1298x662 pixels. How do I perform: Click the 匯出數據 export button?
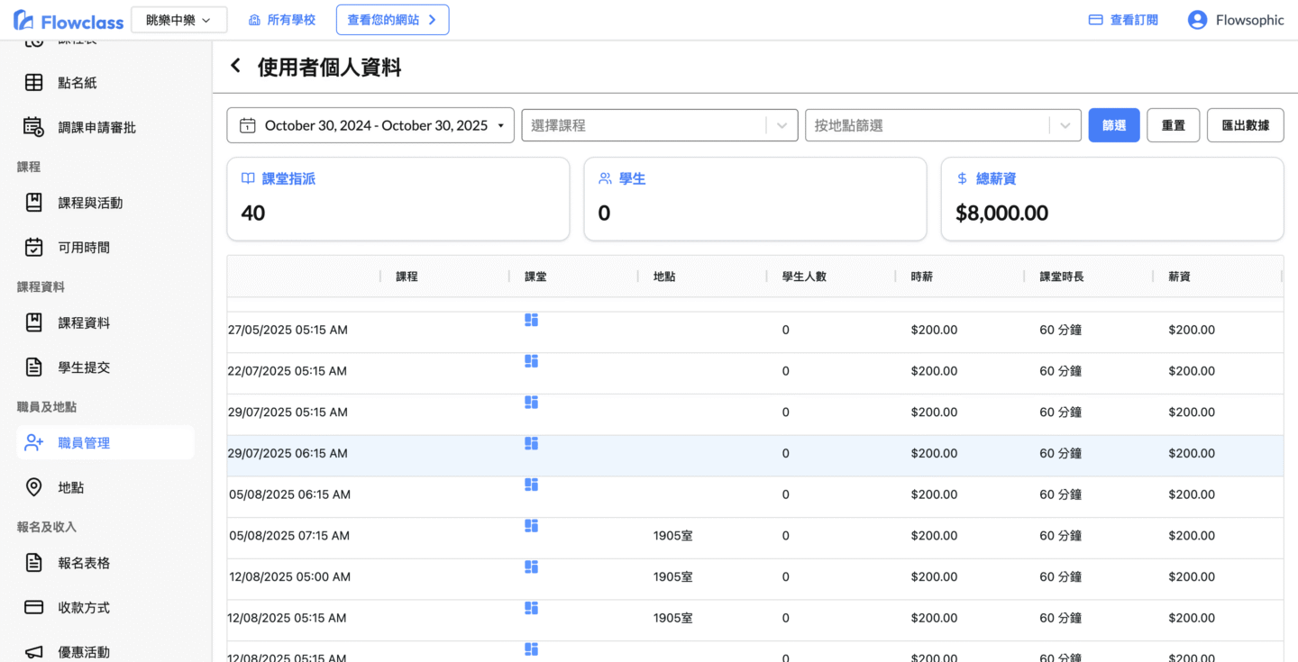1245,125
